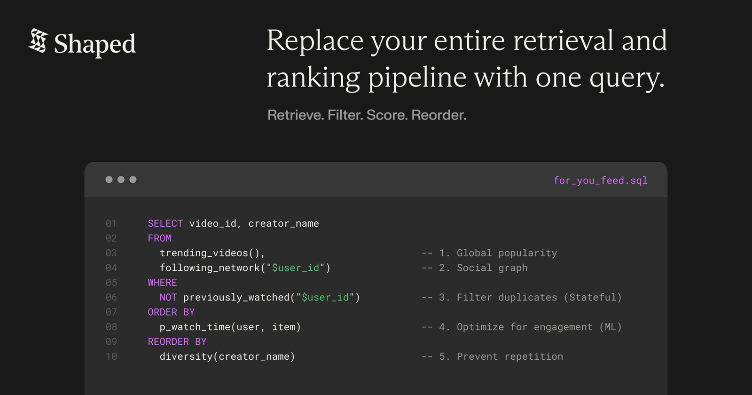Click the FROM keyword in the code

pos(159,238)
